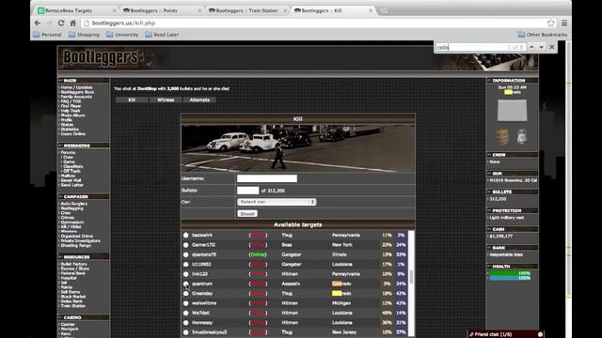Viewport: 602px width, 338px height.
Task: Open the Private Investigators link
Action: (x=81, y=240)
